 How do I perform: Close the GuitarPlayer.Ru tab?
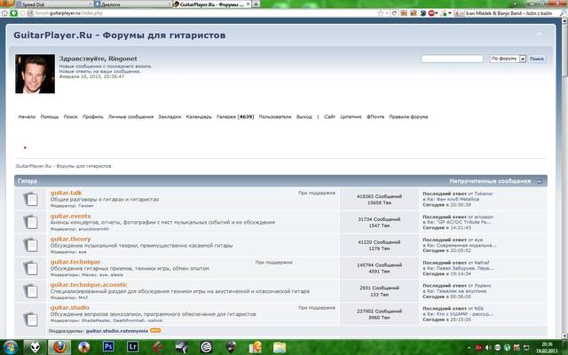248,4
